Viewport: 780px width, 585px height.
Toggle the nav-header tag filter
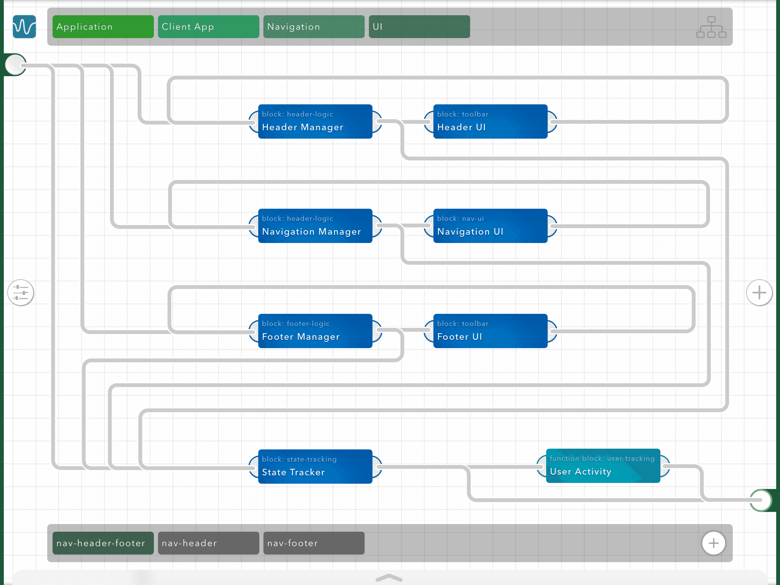point(208,543)
